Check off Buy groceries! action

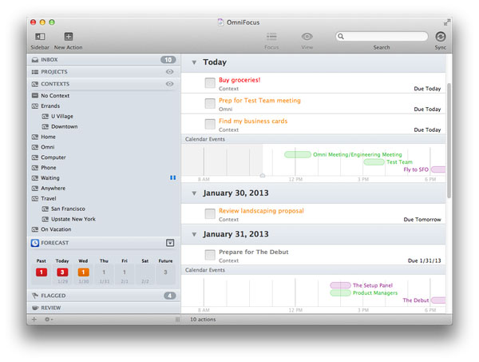(210, 83)
